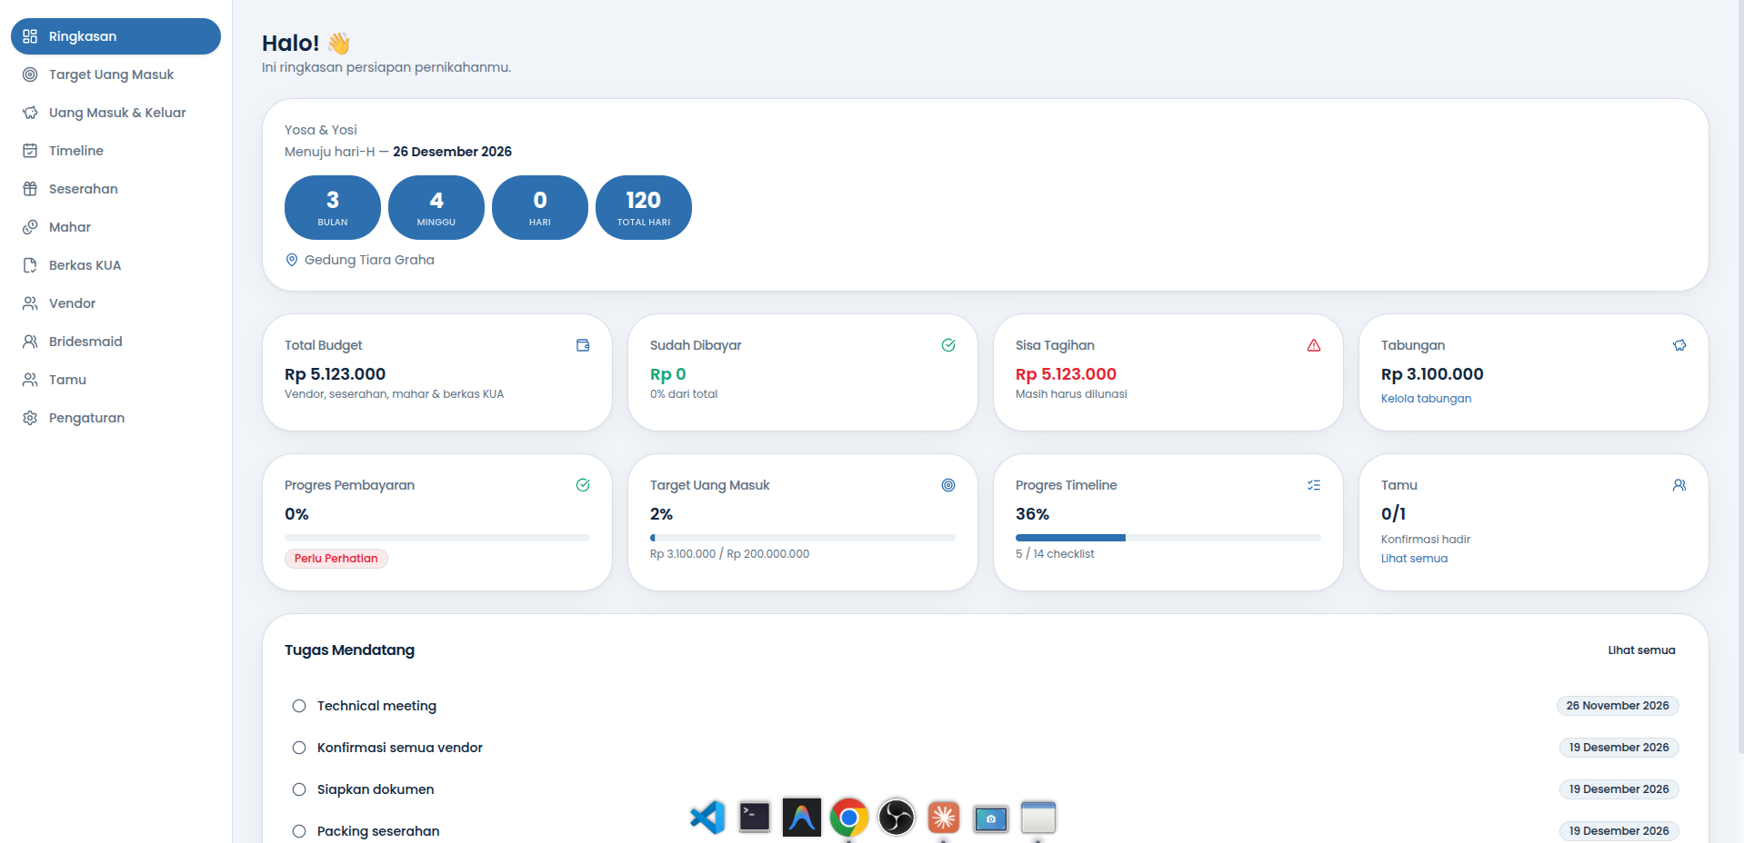This screenshot has width=1744, height=843.
Task: Click the calendar icon next to Timeline
Action: [x=30, y=151]
